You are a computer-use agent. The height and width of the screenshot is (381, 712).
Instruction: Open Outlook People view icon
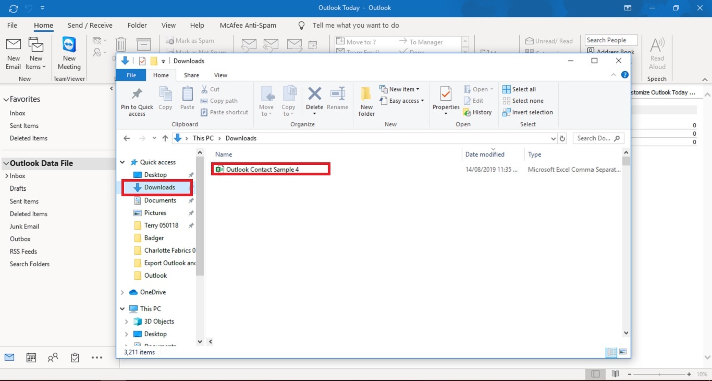coord(53,358)
